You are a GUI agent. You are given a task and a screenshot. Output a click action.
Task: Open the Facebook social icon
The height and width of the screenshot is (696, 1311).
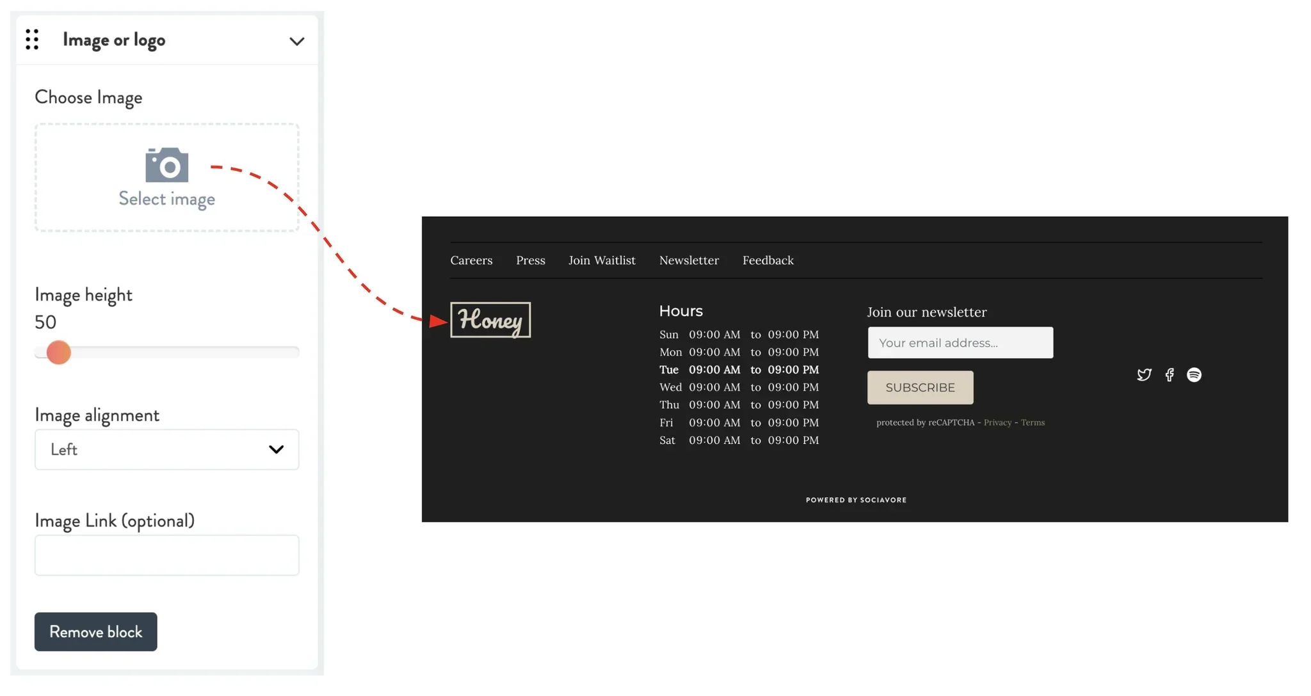(1170, 375)
